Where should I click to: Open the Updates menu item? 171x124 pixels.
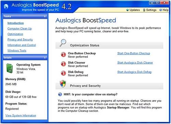[x=133, y=10]
